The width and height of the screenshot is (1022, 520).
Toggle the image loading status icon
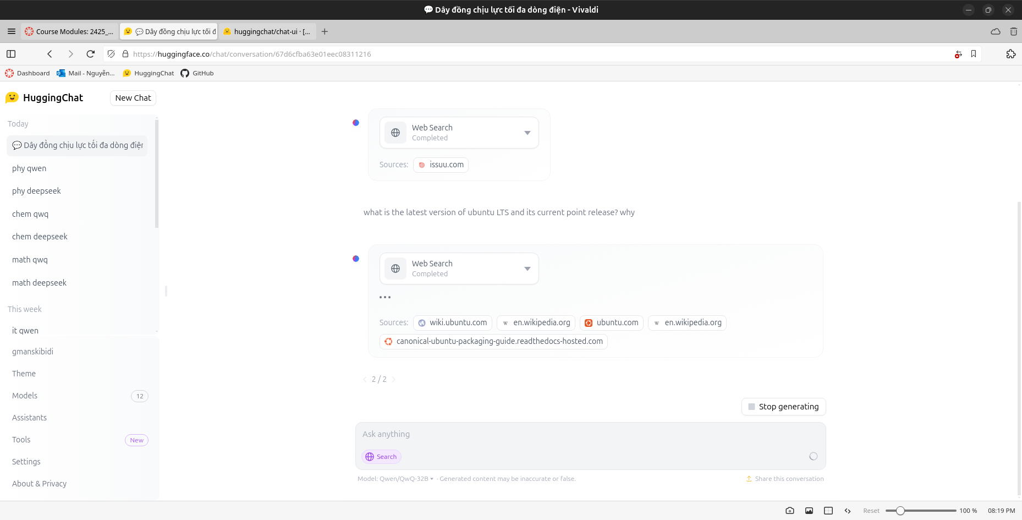[x=809, y=511]
